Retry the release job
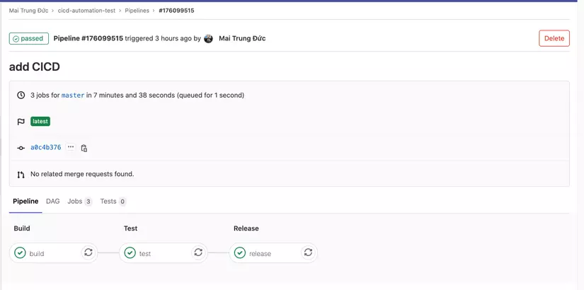The width and height of the screenshot is (584, 290). coord(308,253)
